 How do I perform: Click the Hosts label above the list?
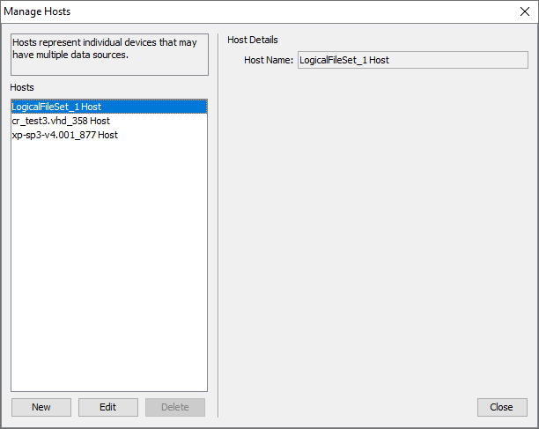[23, 88]
